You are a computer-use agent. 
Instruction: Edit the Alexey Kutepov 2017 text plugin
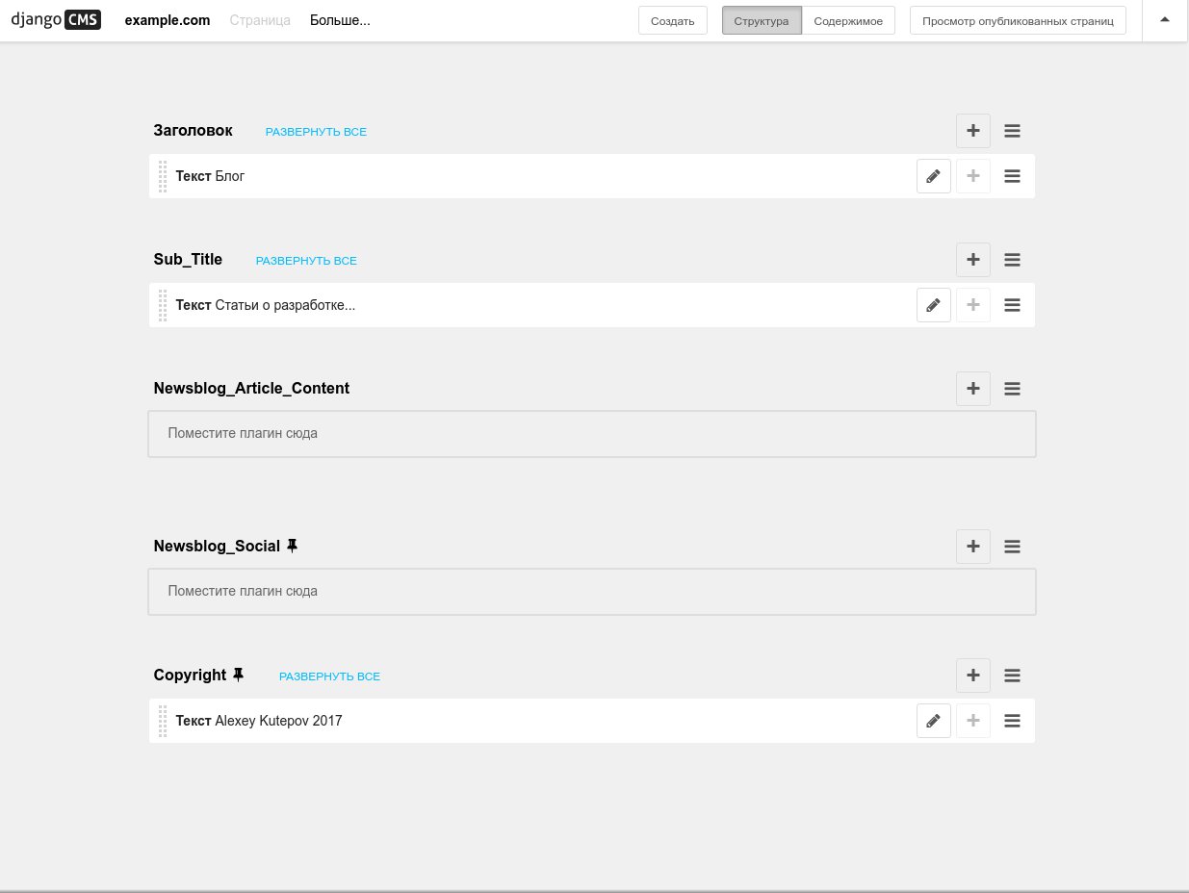(933, 721)
